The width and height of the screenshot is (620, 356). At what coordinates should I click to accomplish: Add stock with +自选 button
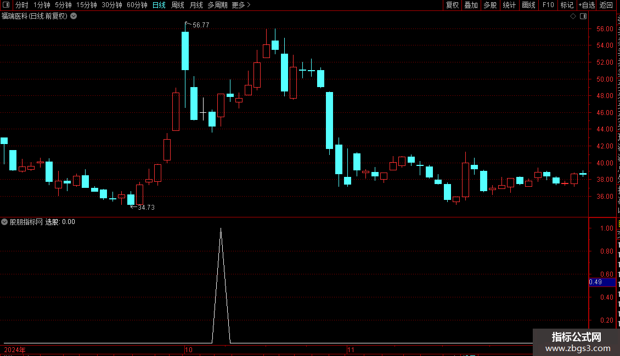coord(587,5)
